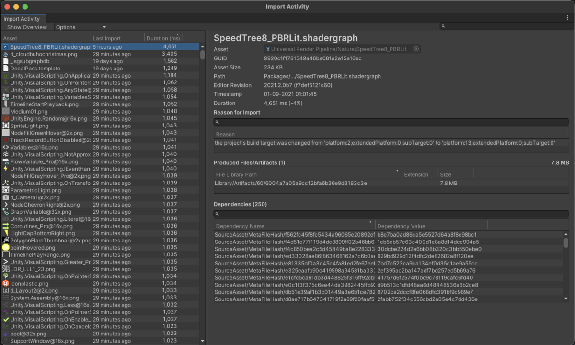
Task: Click the Coroutines_Pro@16x.png green arrows icon
Action: click(x=6, y=226)
